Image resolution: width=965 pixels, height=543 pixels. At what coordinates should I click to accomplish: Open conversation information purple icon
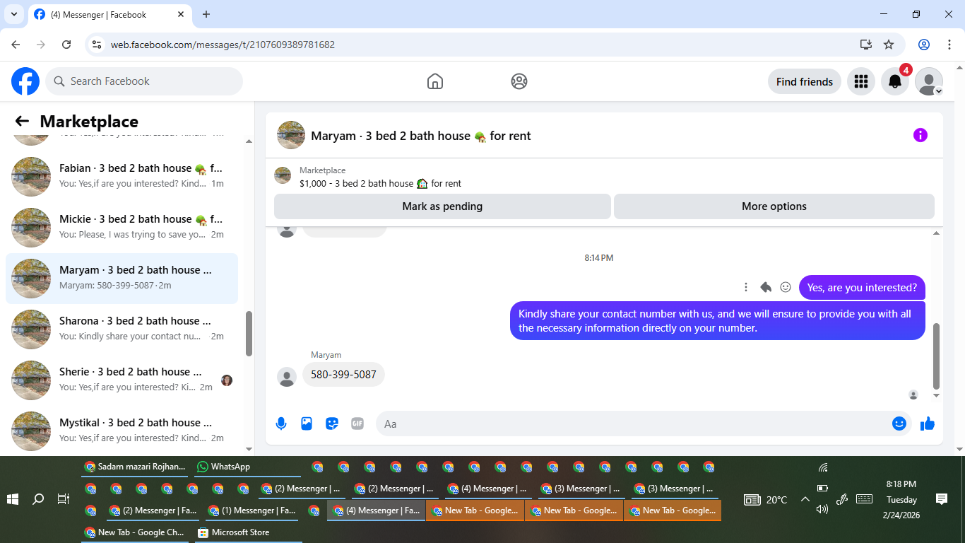(x=920, y=135)
